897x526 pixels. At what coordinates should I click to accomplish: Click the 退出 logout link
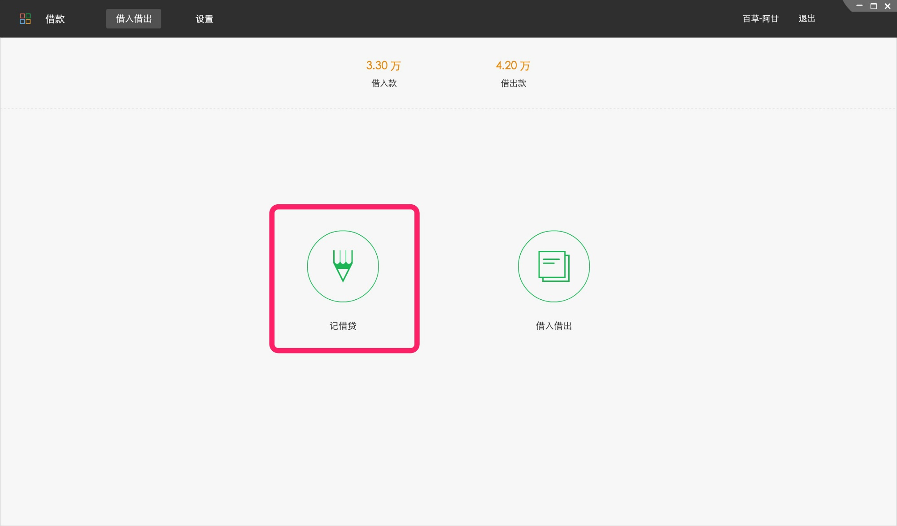pos(807,19)
